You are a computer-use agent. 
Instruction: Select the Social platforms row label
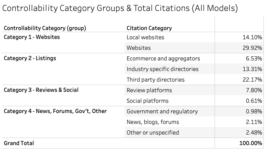[x=147, y=101]
